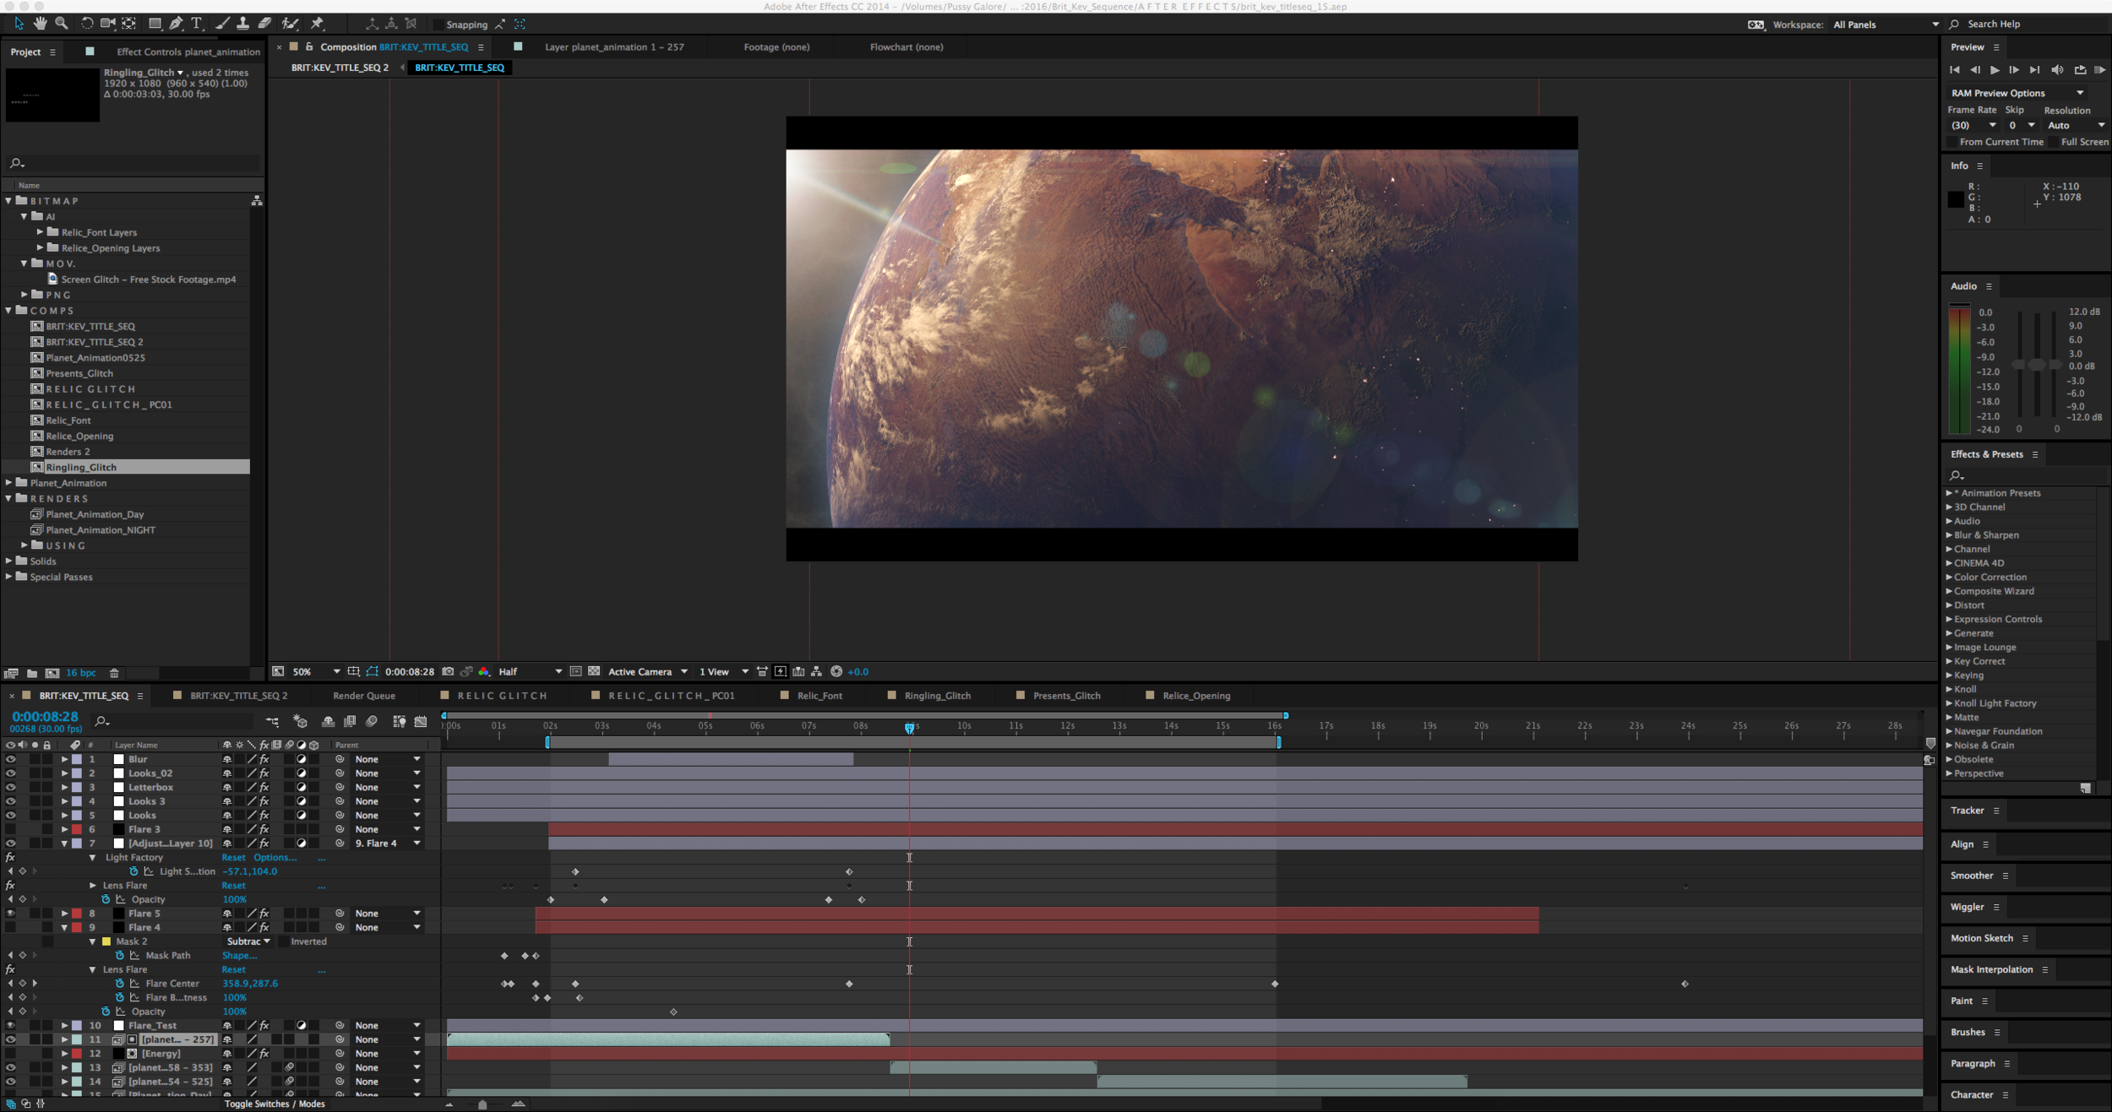Switch to the Flowchart (none) tab
Image resolution: width=2112 pixels, height=1112 pixels.
tap(906, 47)
